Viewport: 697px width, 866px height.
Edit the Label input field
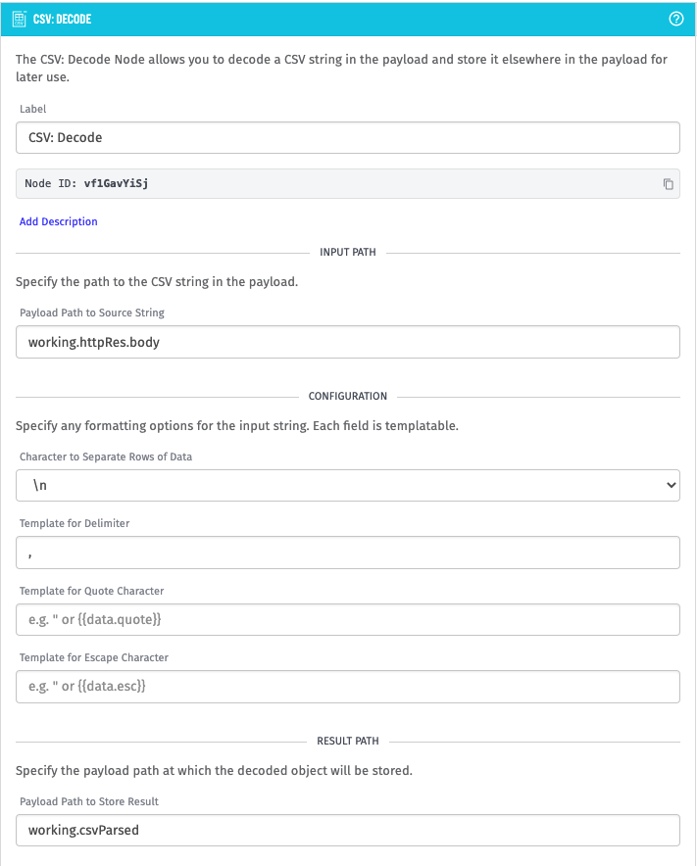pyautogui.click(x=348, y=137)
